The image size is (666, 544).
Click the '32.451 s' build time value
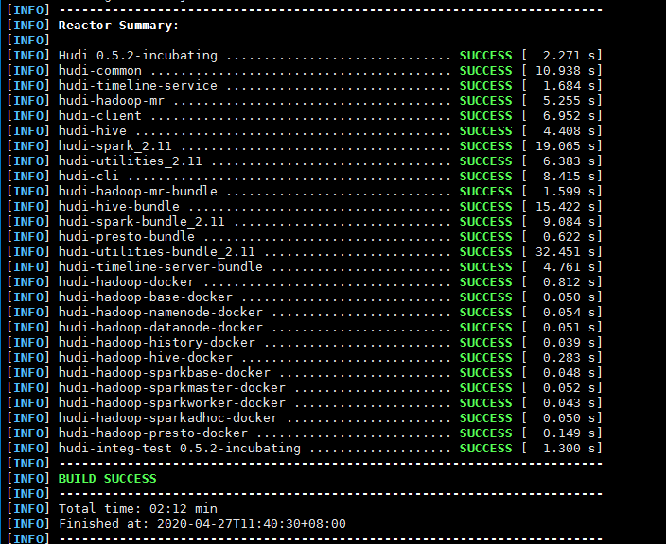566,252
